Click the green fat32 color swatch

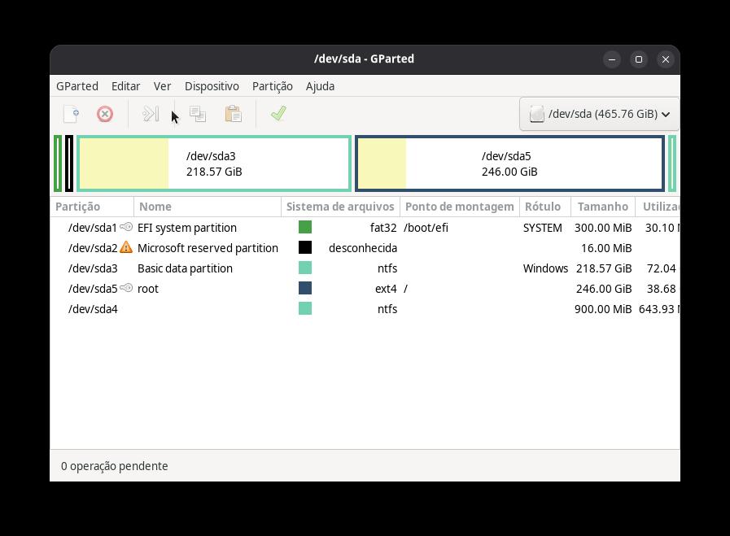305,227
